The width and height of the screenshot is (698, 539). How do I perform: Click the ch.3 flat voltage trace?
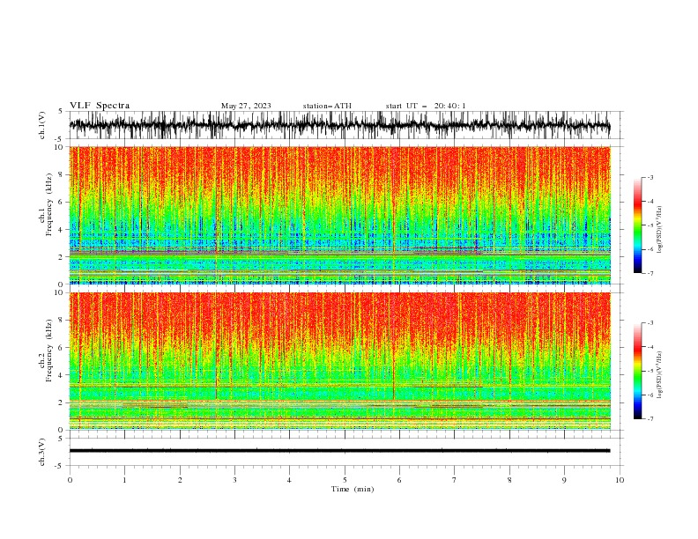click(x=340, y=451)
